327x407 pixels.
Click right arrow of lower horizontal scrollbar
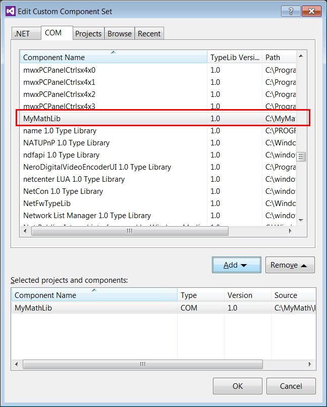pos(310,364)
